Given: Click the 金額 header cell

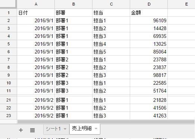Looking at the screenshot, I should tap(149, 13).
